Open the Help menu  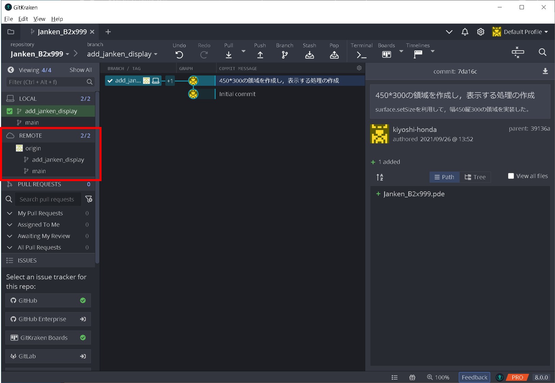57,19
